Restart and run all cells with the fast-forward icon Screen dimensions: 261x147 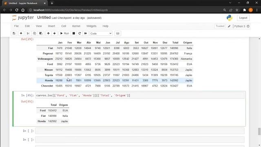[85, 33]
